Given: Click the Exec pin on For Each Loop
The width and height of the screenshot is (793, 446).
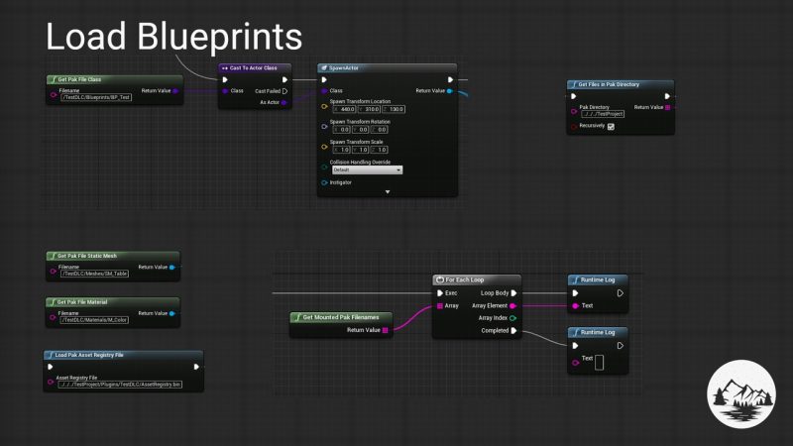Looking at the screenshot, I should tap(440, 293).
